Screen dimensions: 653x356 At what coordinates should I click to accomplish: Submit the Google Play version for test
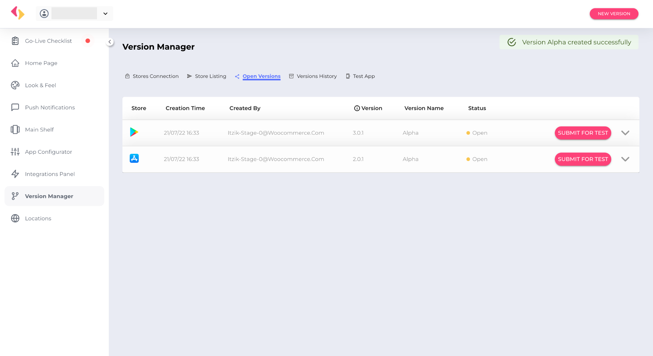[583, 133]
